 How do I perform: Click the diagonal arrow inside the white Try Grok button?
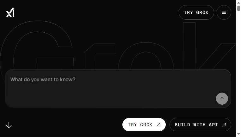(158, 125)
